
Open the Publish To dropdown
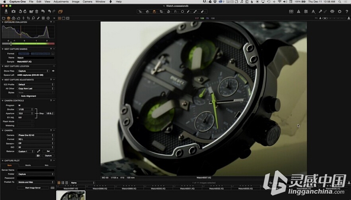(35, 182)
